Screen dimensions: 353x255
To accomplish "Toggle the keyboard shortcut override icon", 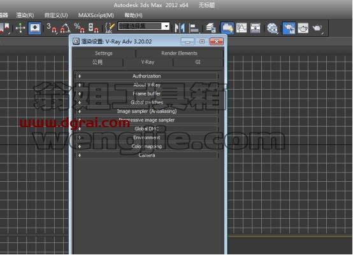I will [35, 28].
